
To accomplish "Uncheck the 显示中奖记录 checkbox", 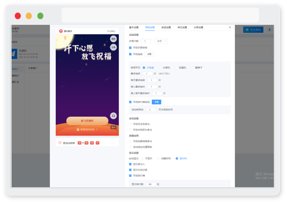I will 130,170.
